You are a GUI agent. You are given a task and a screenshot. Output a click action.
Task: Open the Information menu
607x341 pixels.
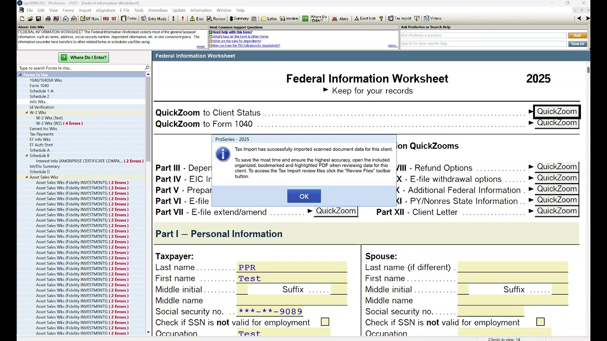pos(201,10)
